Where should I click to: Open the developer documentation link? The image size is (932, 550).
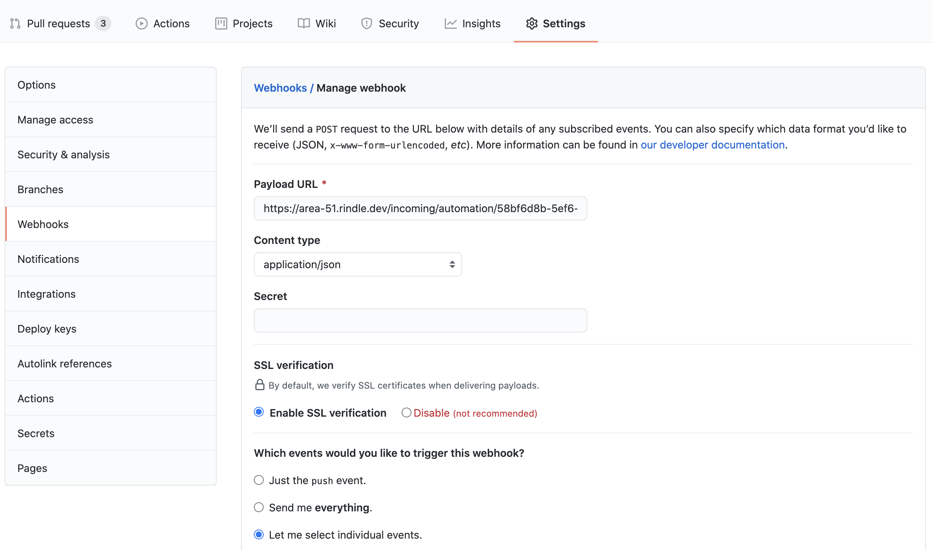pos(713,145)
